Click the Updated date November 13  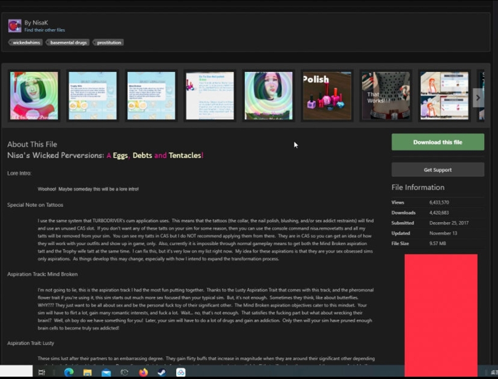point(443,233)
